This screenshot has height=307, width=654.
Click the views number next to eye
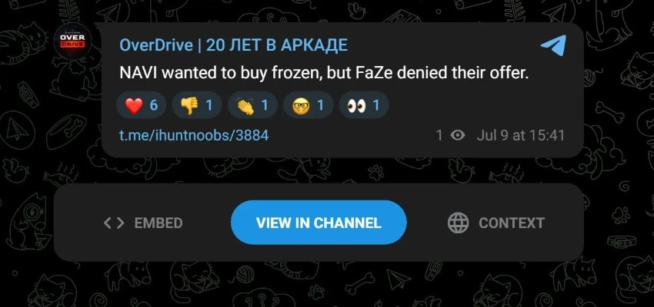[439, 136]
